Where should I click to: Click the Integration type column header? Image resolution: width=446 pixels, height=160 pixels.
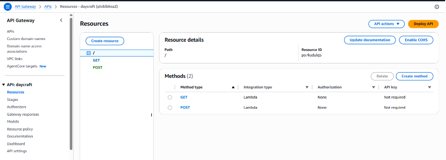click(x=258, y=87)
